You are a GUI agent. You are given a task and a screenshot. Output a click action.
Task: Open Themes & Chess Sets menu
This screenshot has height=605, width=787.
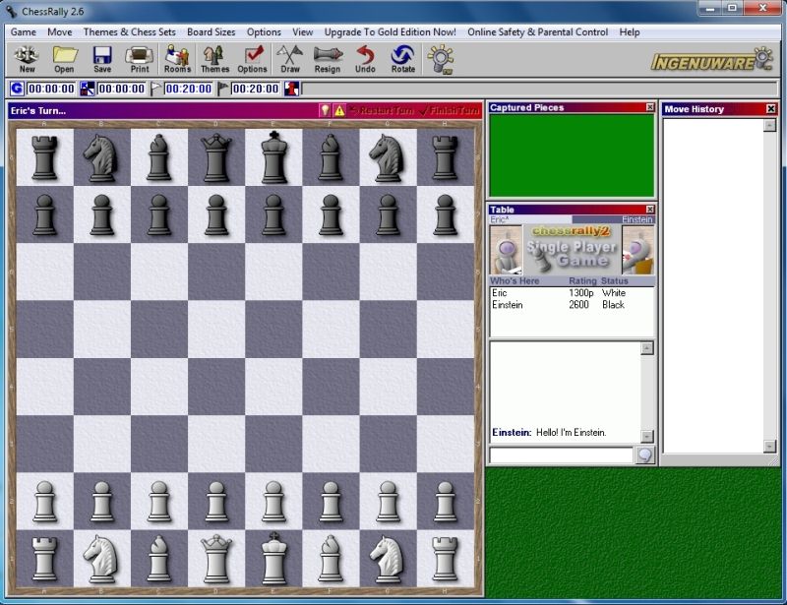click(x=130, y=31)
